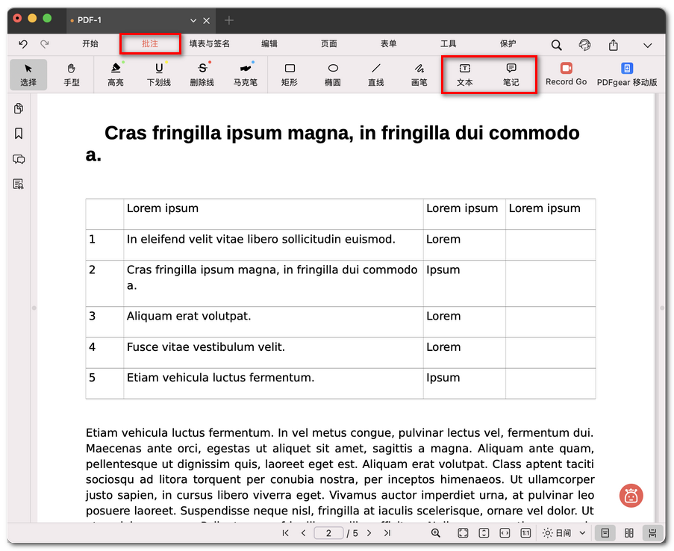Choose the 下划线 underline tool

coord(159,74)
